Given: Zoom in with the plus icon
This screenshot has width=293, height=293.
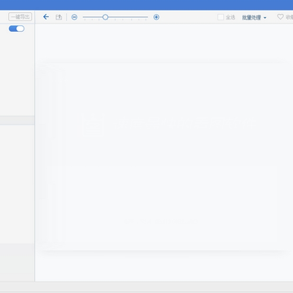Looking at the screenshot, I should [x=156, y=17].
